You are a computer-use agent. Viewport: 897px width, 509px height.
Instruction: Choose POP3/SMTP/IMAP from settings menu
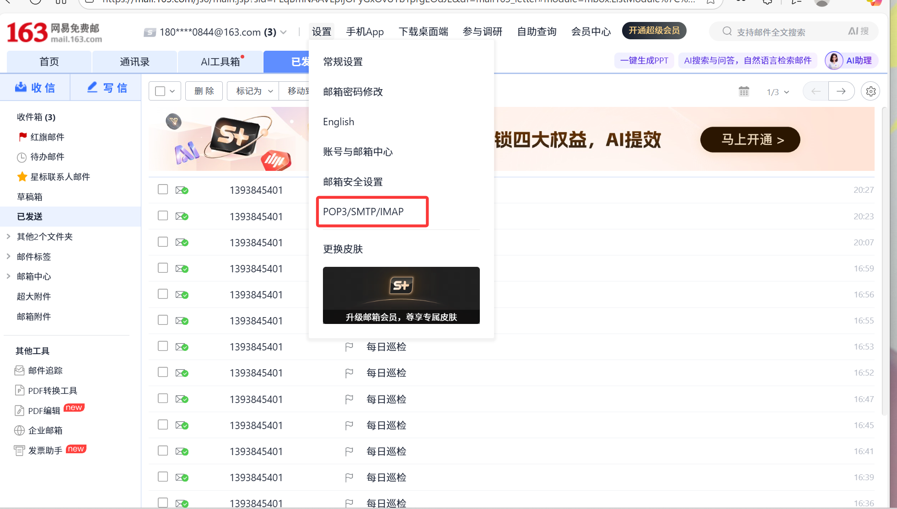(363, 212)
